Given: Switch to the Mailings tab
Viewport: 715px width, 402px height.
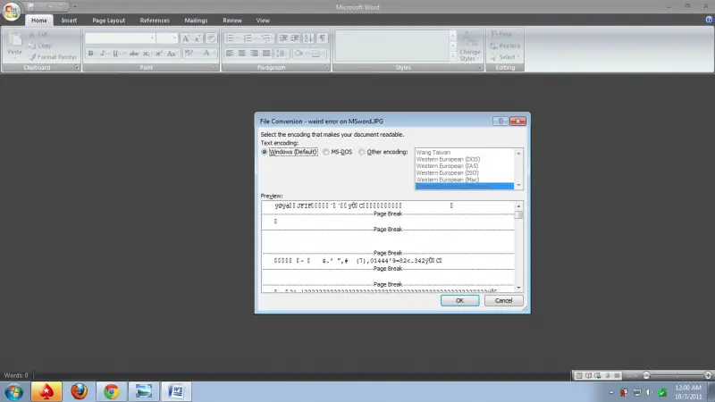Looking at the screenshot, I should tap(196, 21).
